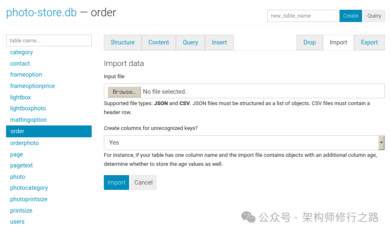
Task: Open the Structure tab
Action: click(123, 42)
